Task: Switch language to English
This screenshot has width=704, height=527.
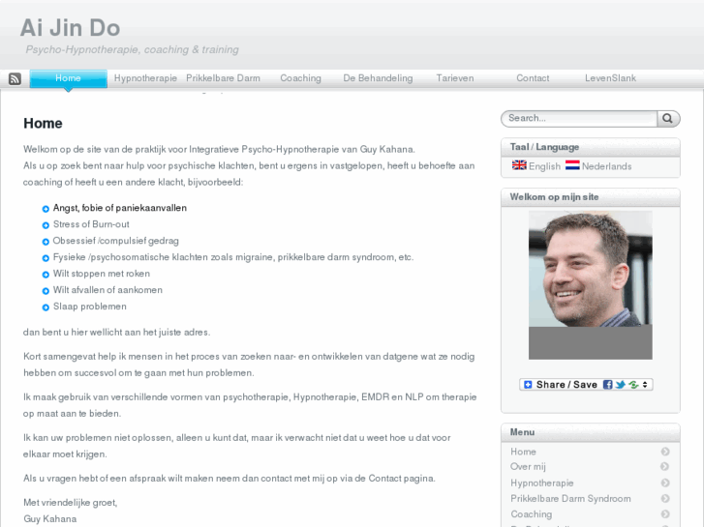Action: tap(544, 166)
